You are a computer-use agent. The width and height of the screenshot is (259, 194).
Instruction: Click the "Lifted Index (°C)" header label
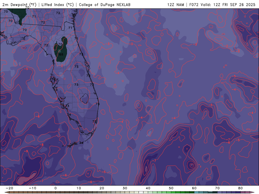58,5
